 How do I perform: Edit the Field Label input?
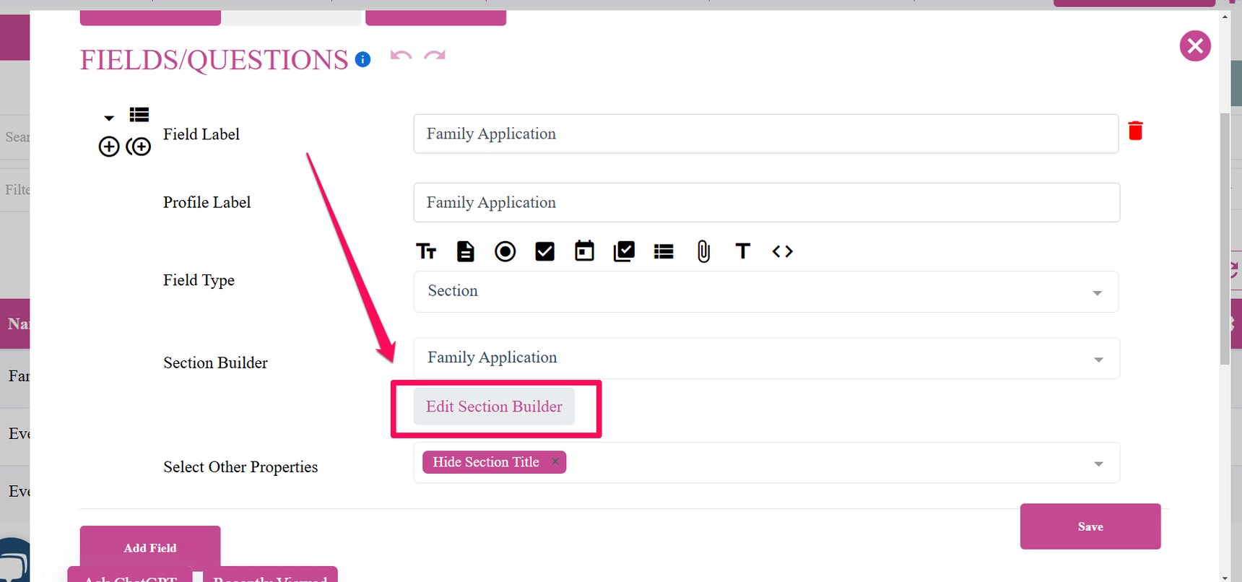click(x=766, y=134)
